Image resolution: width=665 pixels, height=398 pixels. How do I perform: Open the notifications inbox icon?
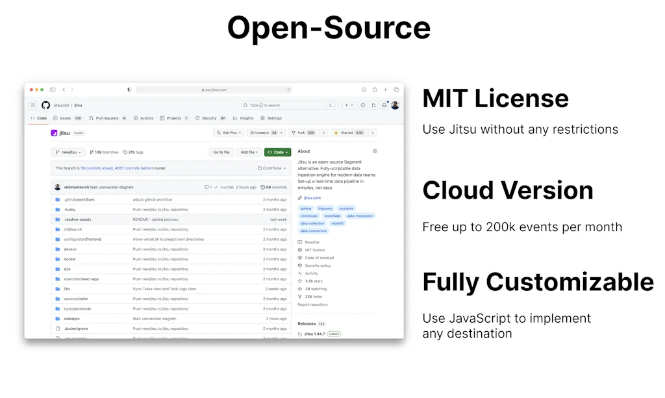tap(384, 105)
